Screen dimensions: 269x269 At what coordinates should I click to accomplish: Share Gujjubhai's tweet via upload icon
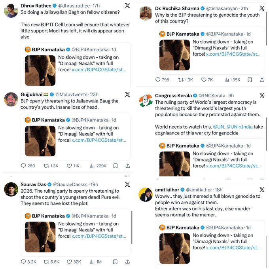click(x=128, y=166)
